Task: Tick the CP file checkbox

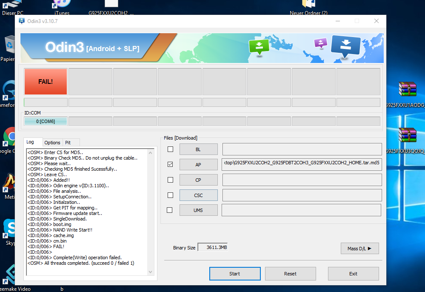Action: pos(170,180)
